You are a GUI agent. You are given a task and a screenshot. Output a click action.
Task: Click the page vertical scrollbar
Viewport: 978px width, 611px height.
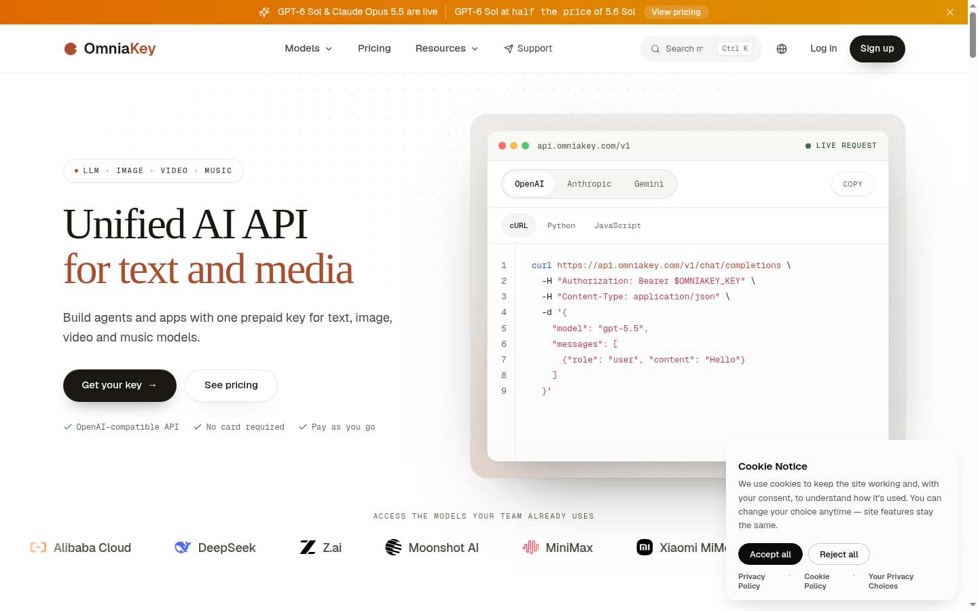pos(973,305)
